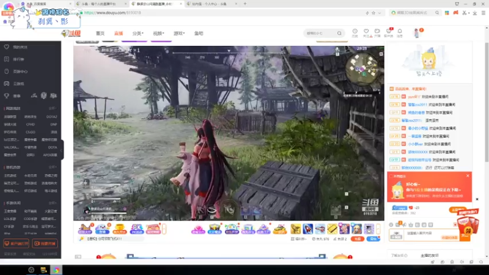Click the browser address bar URL
Viewport: 489px width, 275px height.
[112, 13]
